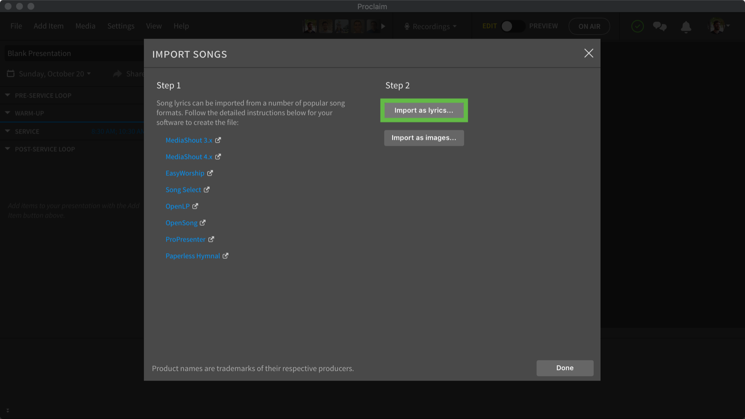Collapse the Warm-Up section
This screenshot has height=419, width=745.
pos(7,113)
